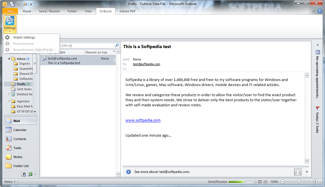
Task: Click the Journal icon in navigation pane
Action: 30,174
